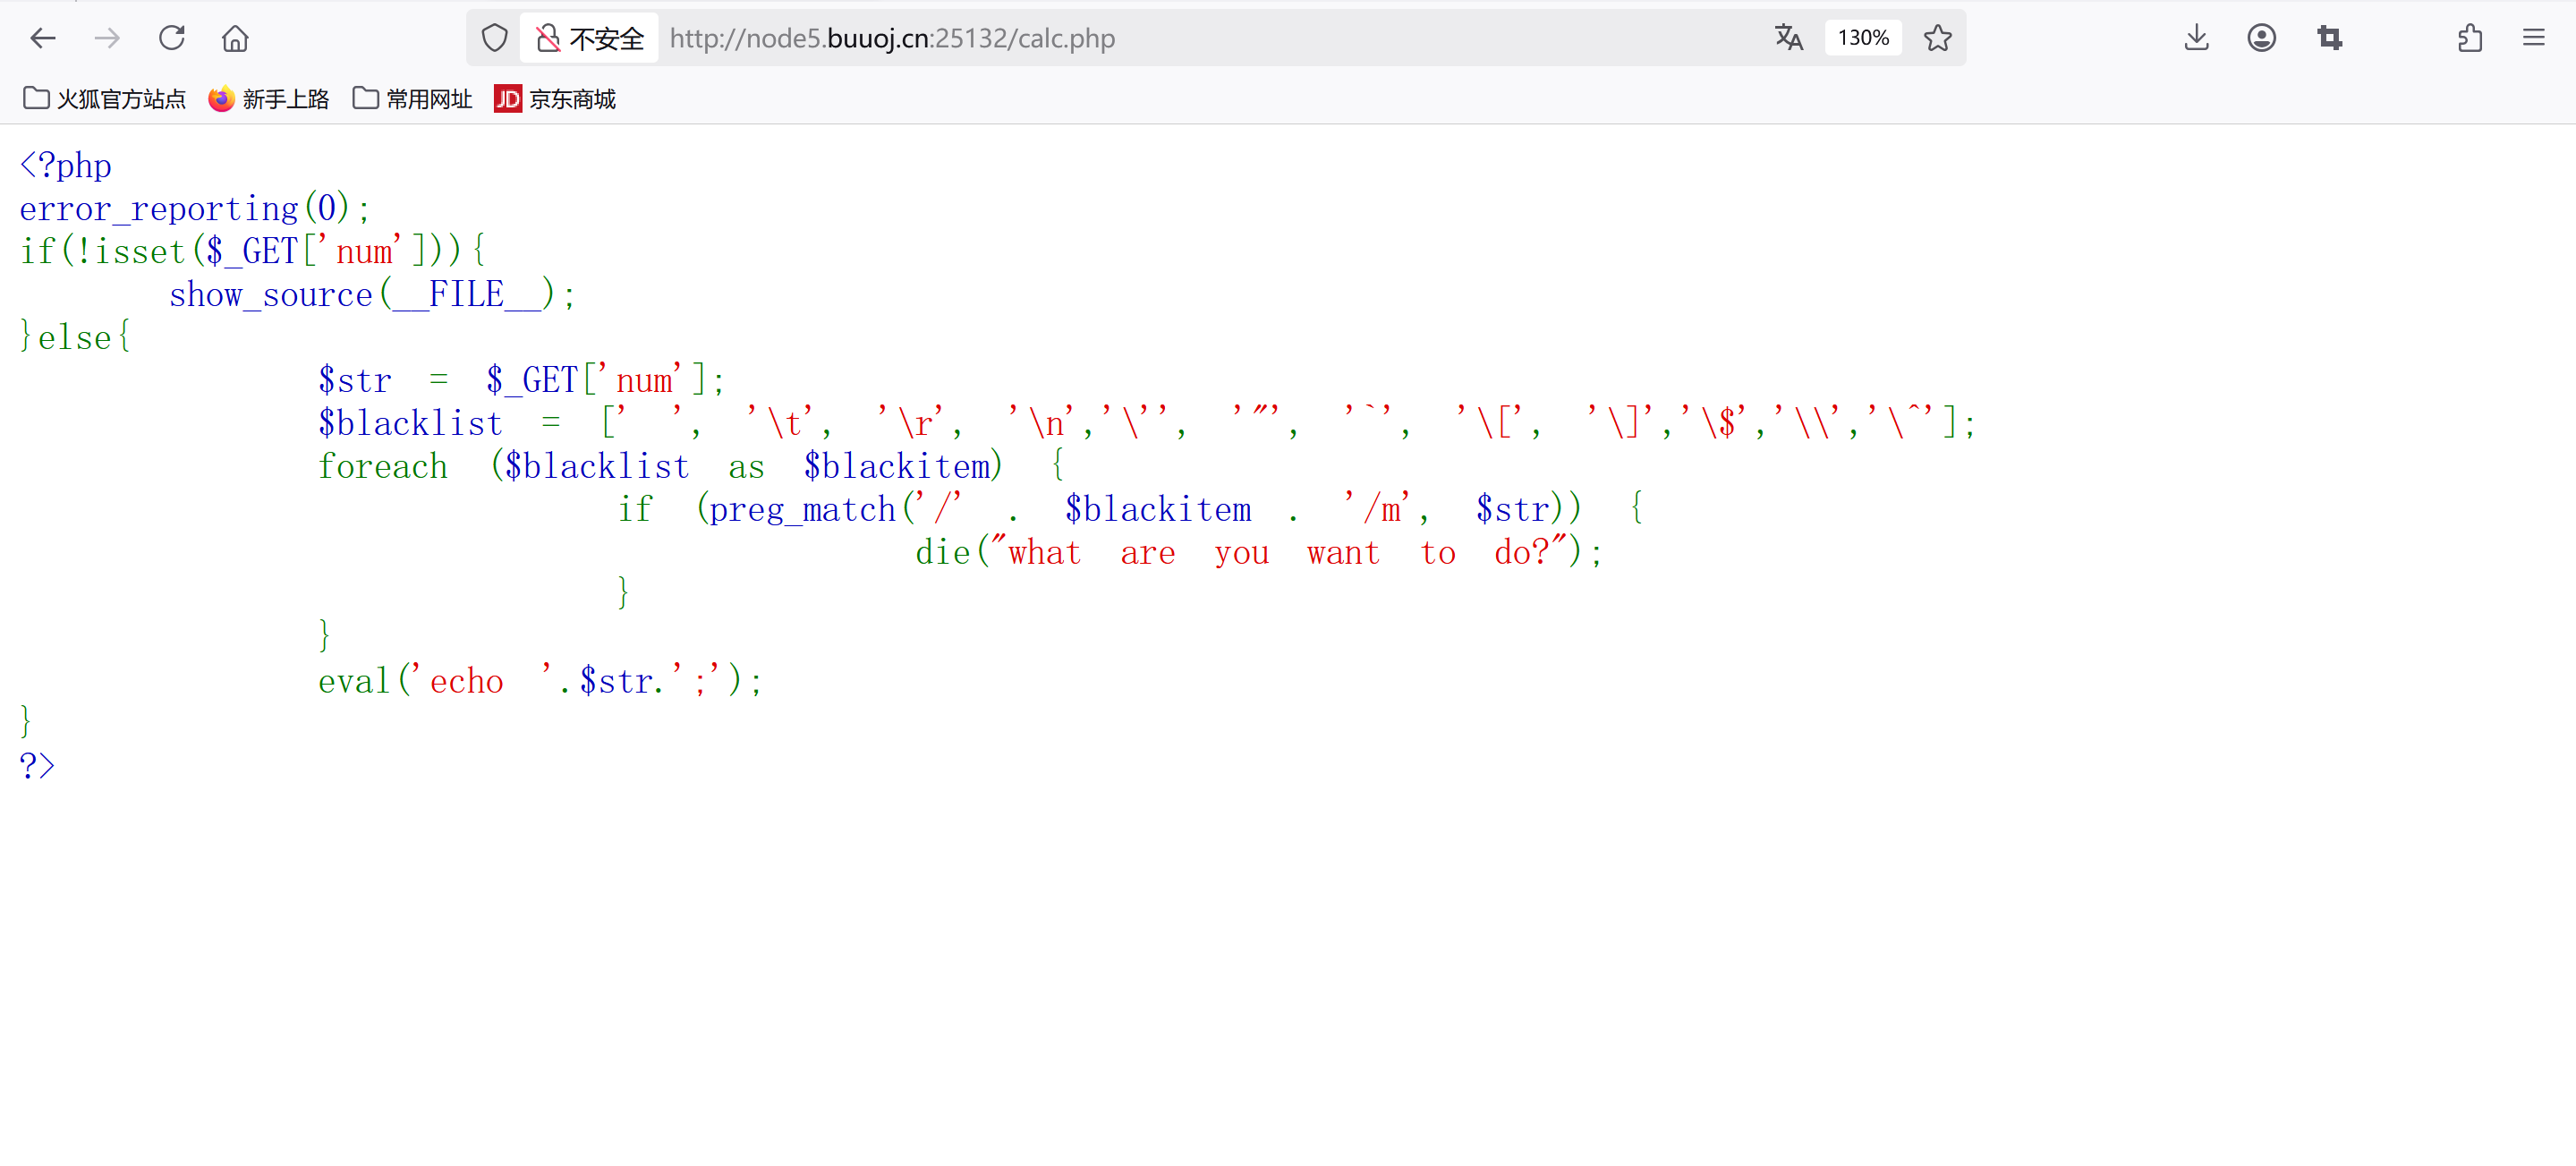Bookmark this page with the star
Viewport: 2576px width, 1166px height.
(x=1937, y=38)
